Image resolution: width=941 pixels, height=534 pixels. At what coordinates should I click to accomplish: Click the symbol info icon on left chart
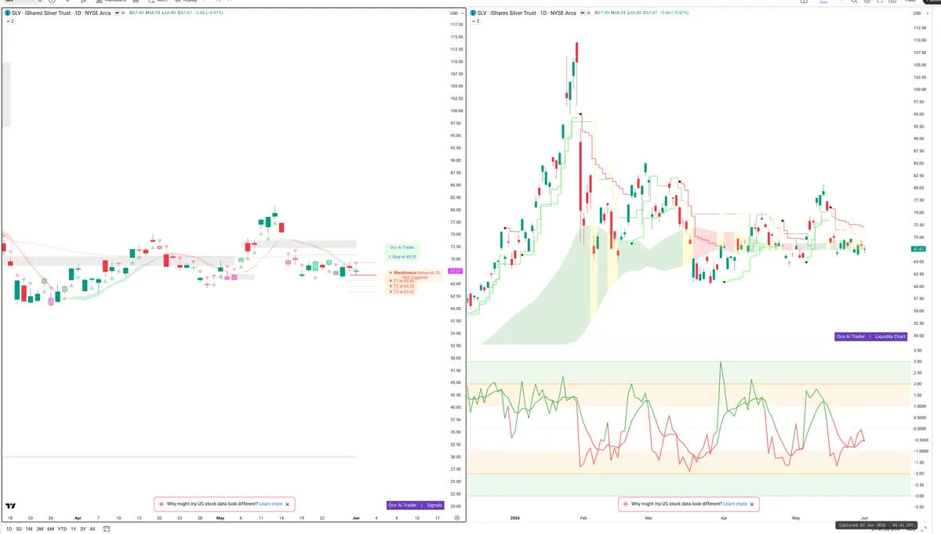pos(7,13)
